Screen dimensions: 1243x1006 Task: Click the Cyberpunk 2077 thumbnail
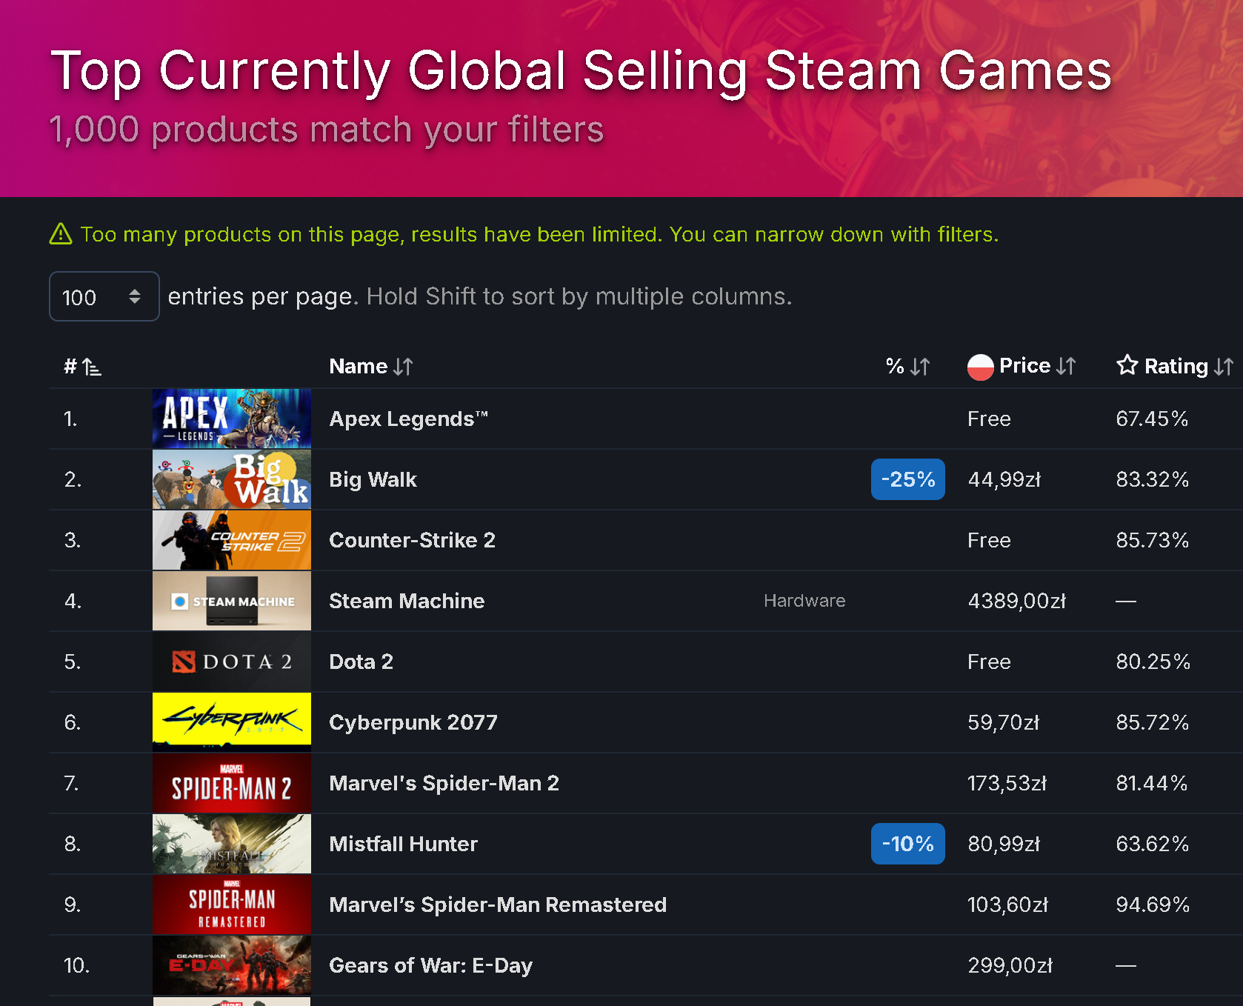232,722
